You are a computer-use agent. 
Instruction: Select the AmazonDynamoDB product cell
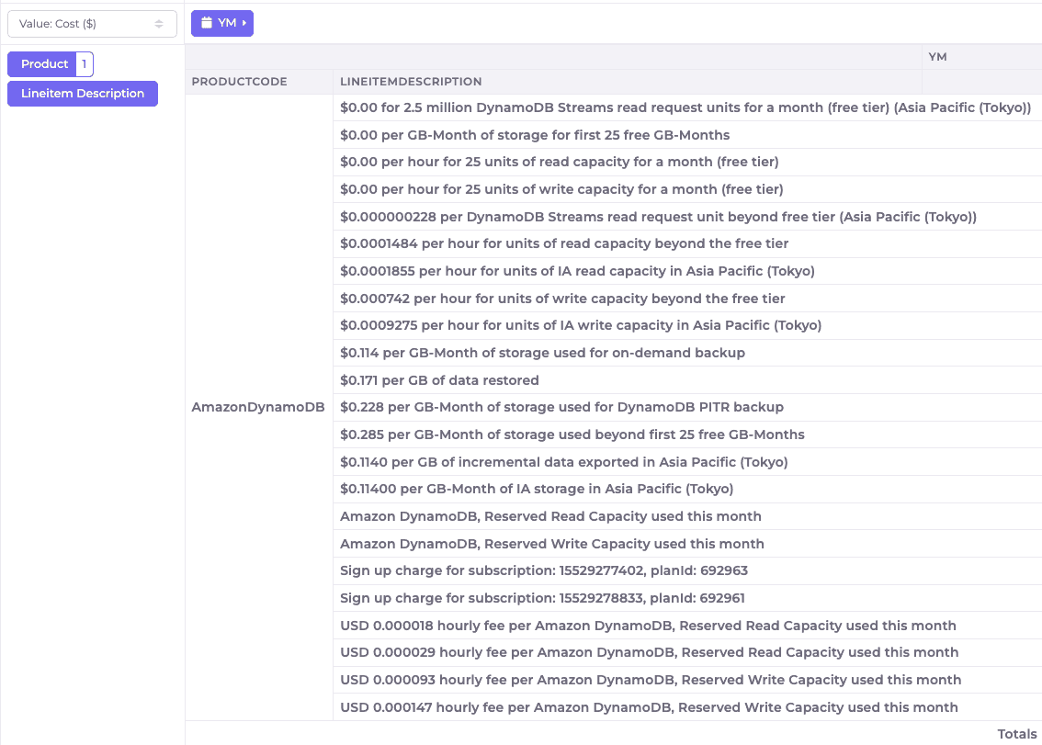[257, 406]
